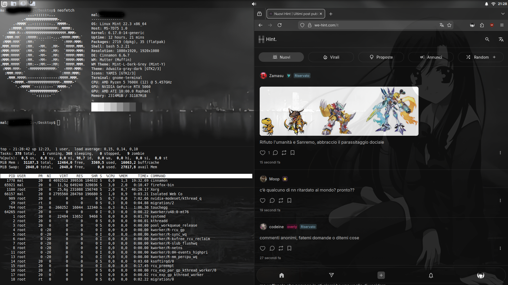Click the Annunci button

pyautogui.click(x=431, y=57)
